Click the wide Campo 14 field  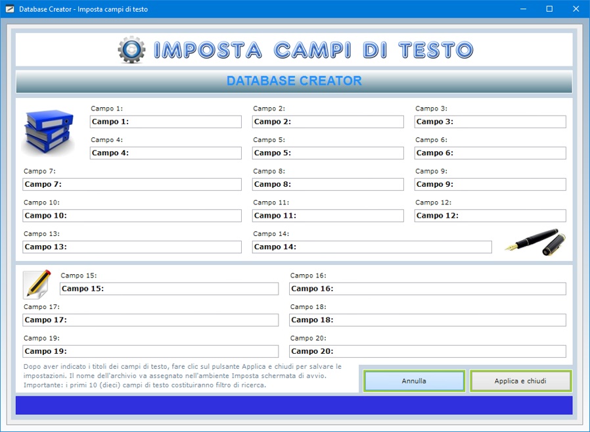(372, 247)
